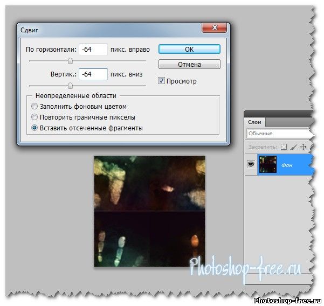Select Заполнить фоновым цветом option
Viewport: 324px width, 306px height.
pyautogui.click(x=35, y=107)
